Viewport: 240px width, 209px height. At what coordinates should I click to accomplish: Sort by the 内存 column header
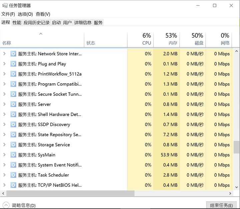tap(167, 39)
